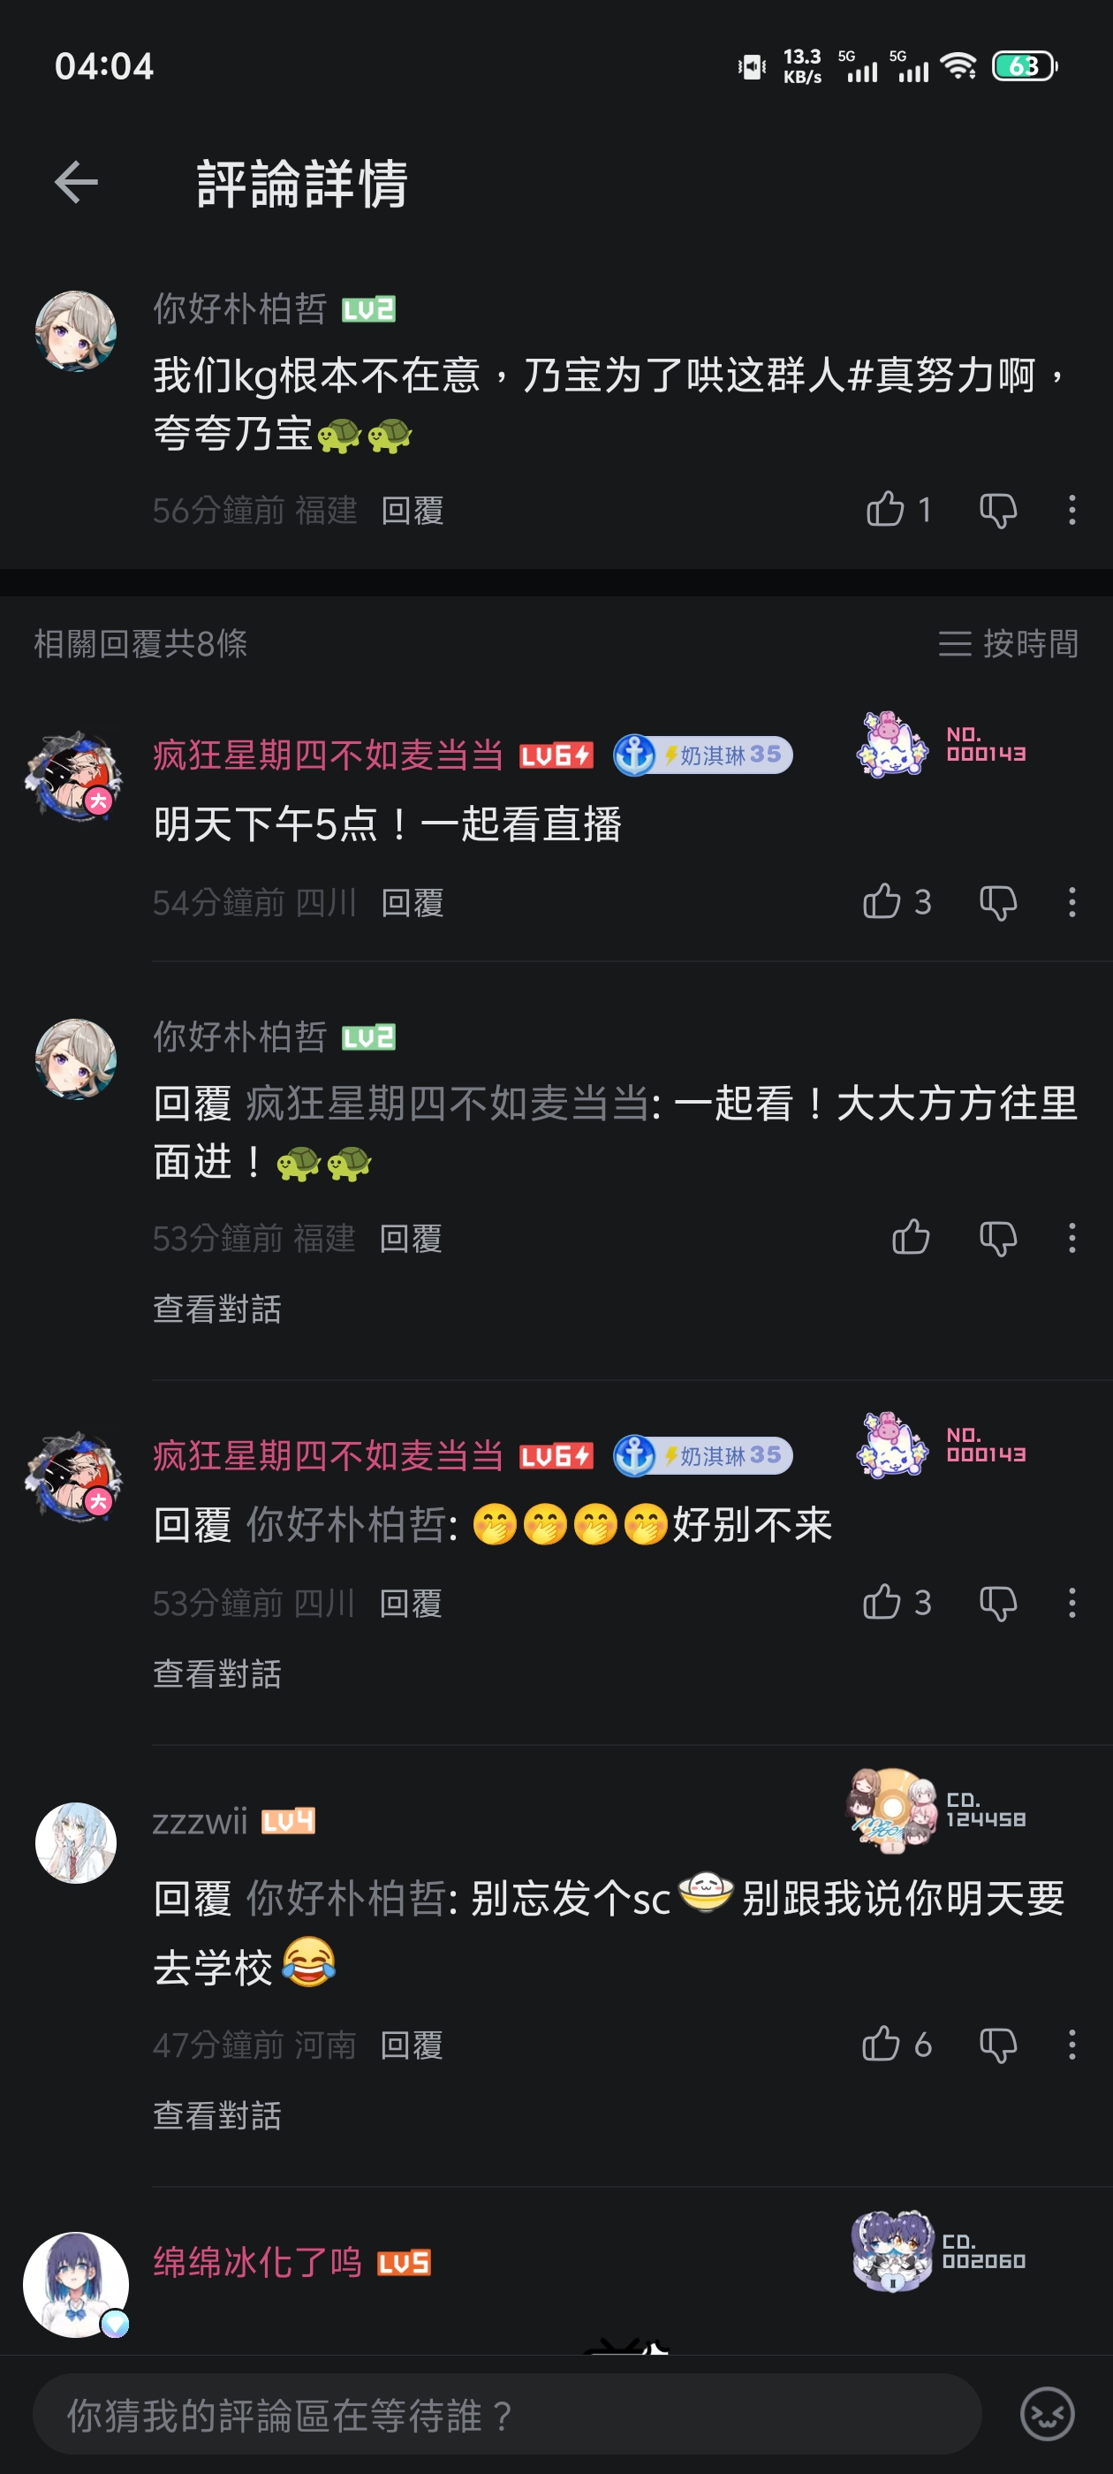Open the emoji picker face icon
The height and width of the screenshot is (2474, 1113).
pos(1047,2414)
